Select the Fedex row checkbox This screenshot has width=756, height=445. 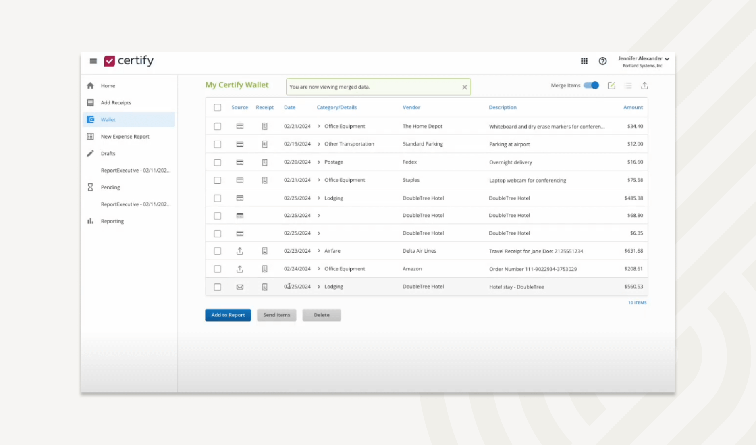[x=218, y=162]
